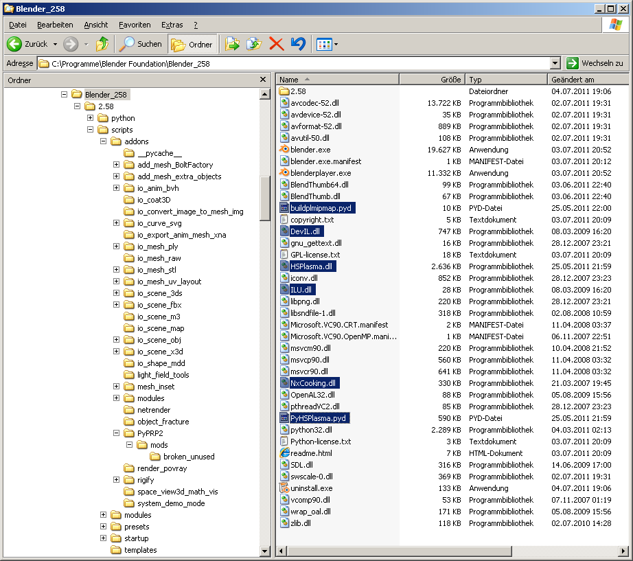Screen dimensions: 633x561
Task: Click the Zurück back arrow icon
Action: pos(14,44)
